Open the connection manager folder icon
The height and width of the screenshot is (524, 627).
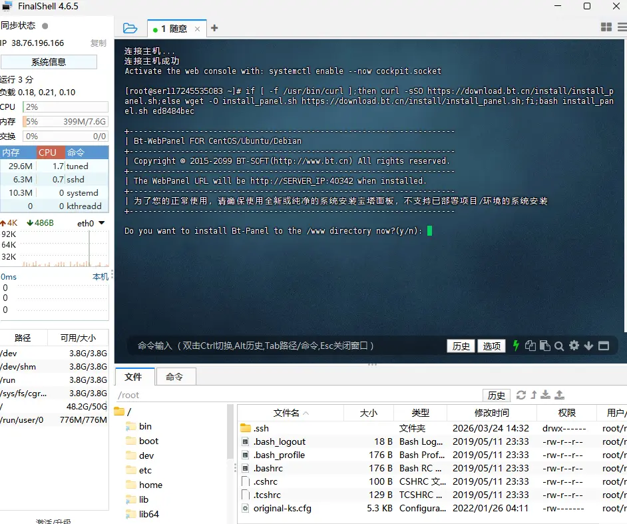coord(130,27)
